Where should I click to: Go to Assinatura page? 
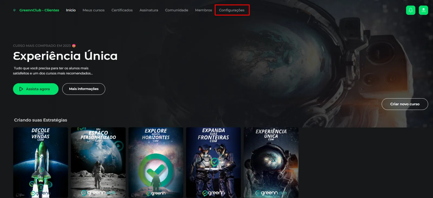pyautogui.click(x=149, y=10)
